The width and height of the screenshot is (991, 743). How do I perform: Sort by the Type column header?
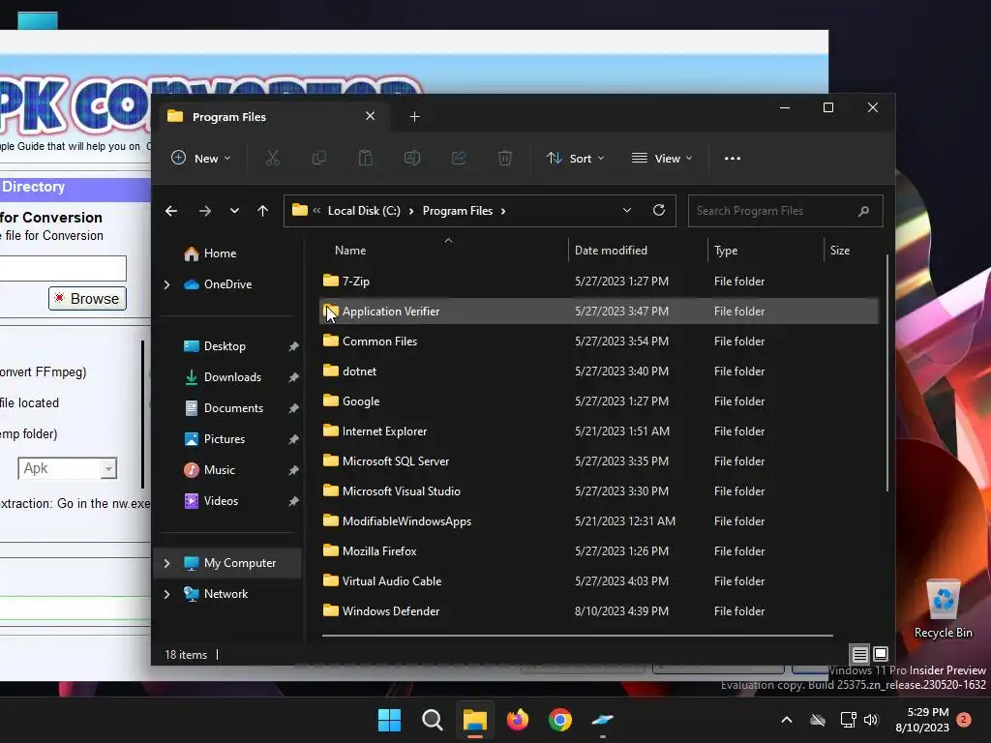coord(726,251)
